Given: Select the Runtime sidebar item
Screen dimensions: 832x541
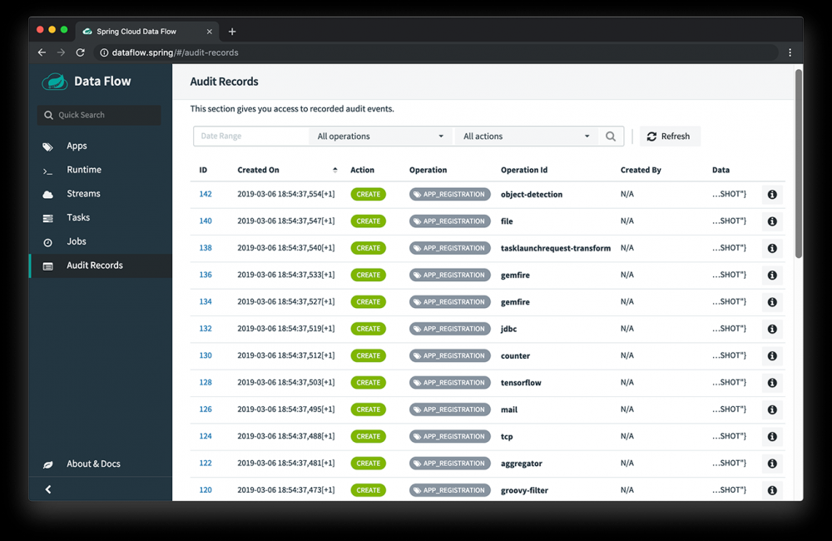Looking at the screenshot, I should 83,170.
